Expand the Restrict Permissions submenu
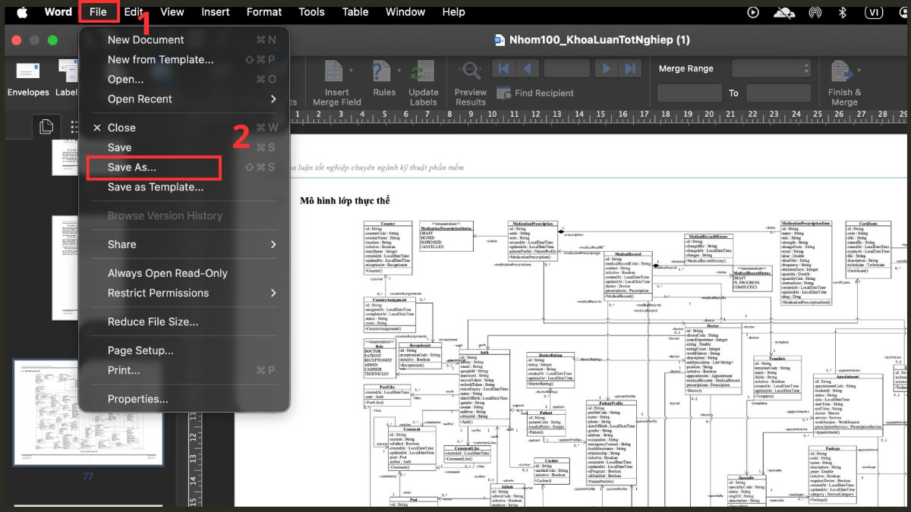The width and height of the screenshot is (911, 512). tap(184, 293)
